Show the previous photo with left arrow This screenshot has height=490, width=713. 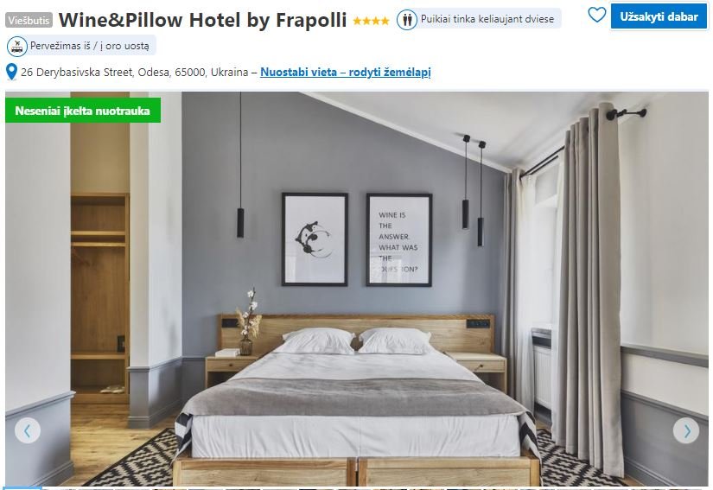pyautogui.click(x=28, y=430)
